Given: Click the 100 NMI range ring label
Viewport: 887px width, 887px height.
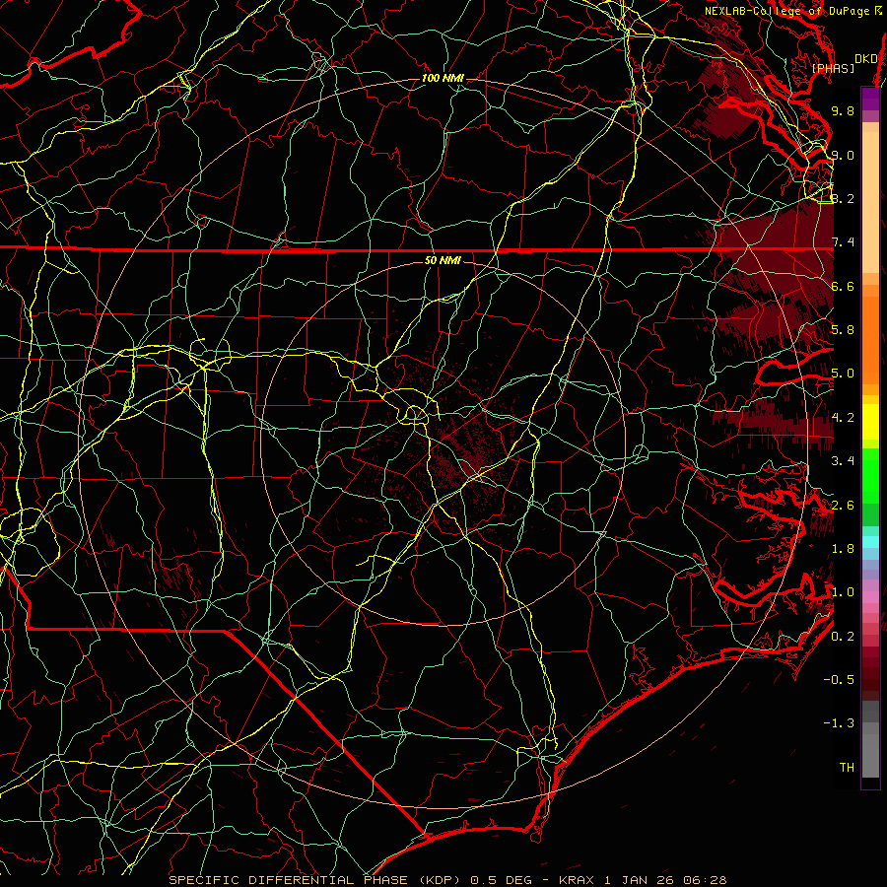Looking at the screenshot, I should [443, 78].
